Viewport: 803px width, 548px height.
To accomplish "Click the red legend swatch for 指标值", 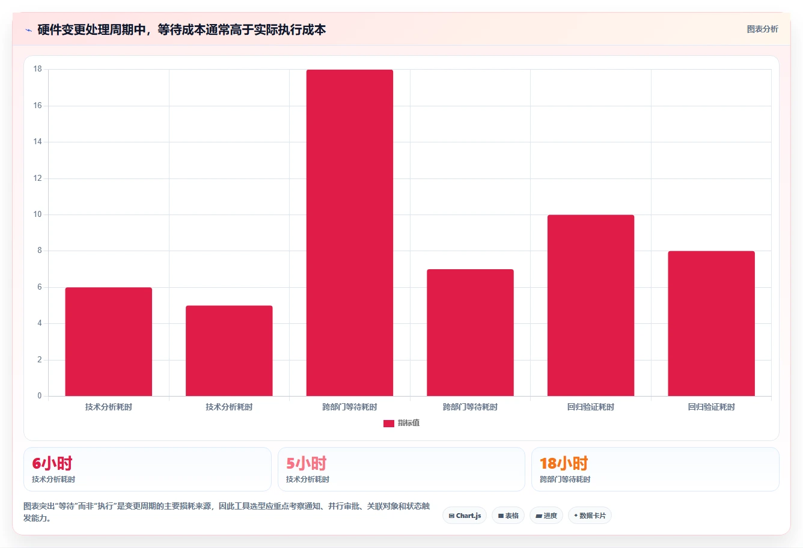I will click(x=389, y=424).
